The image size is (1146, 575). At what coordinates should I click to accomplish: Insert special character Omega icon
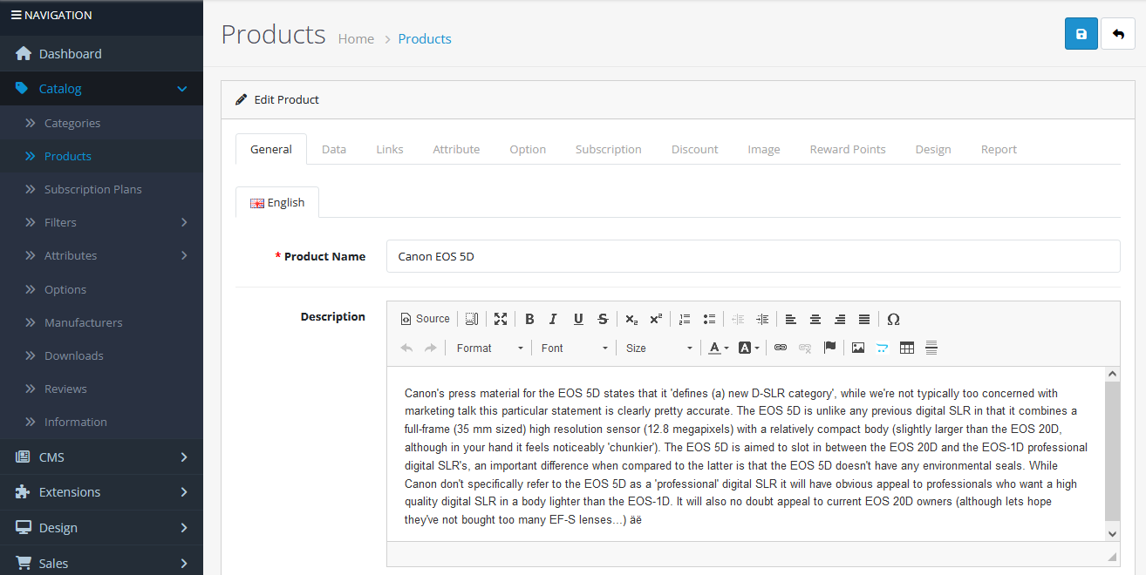click(893, 319)
